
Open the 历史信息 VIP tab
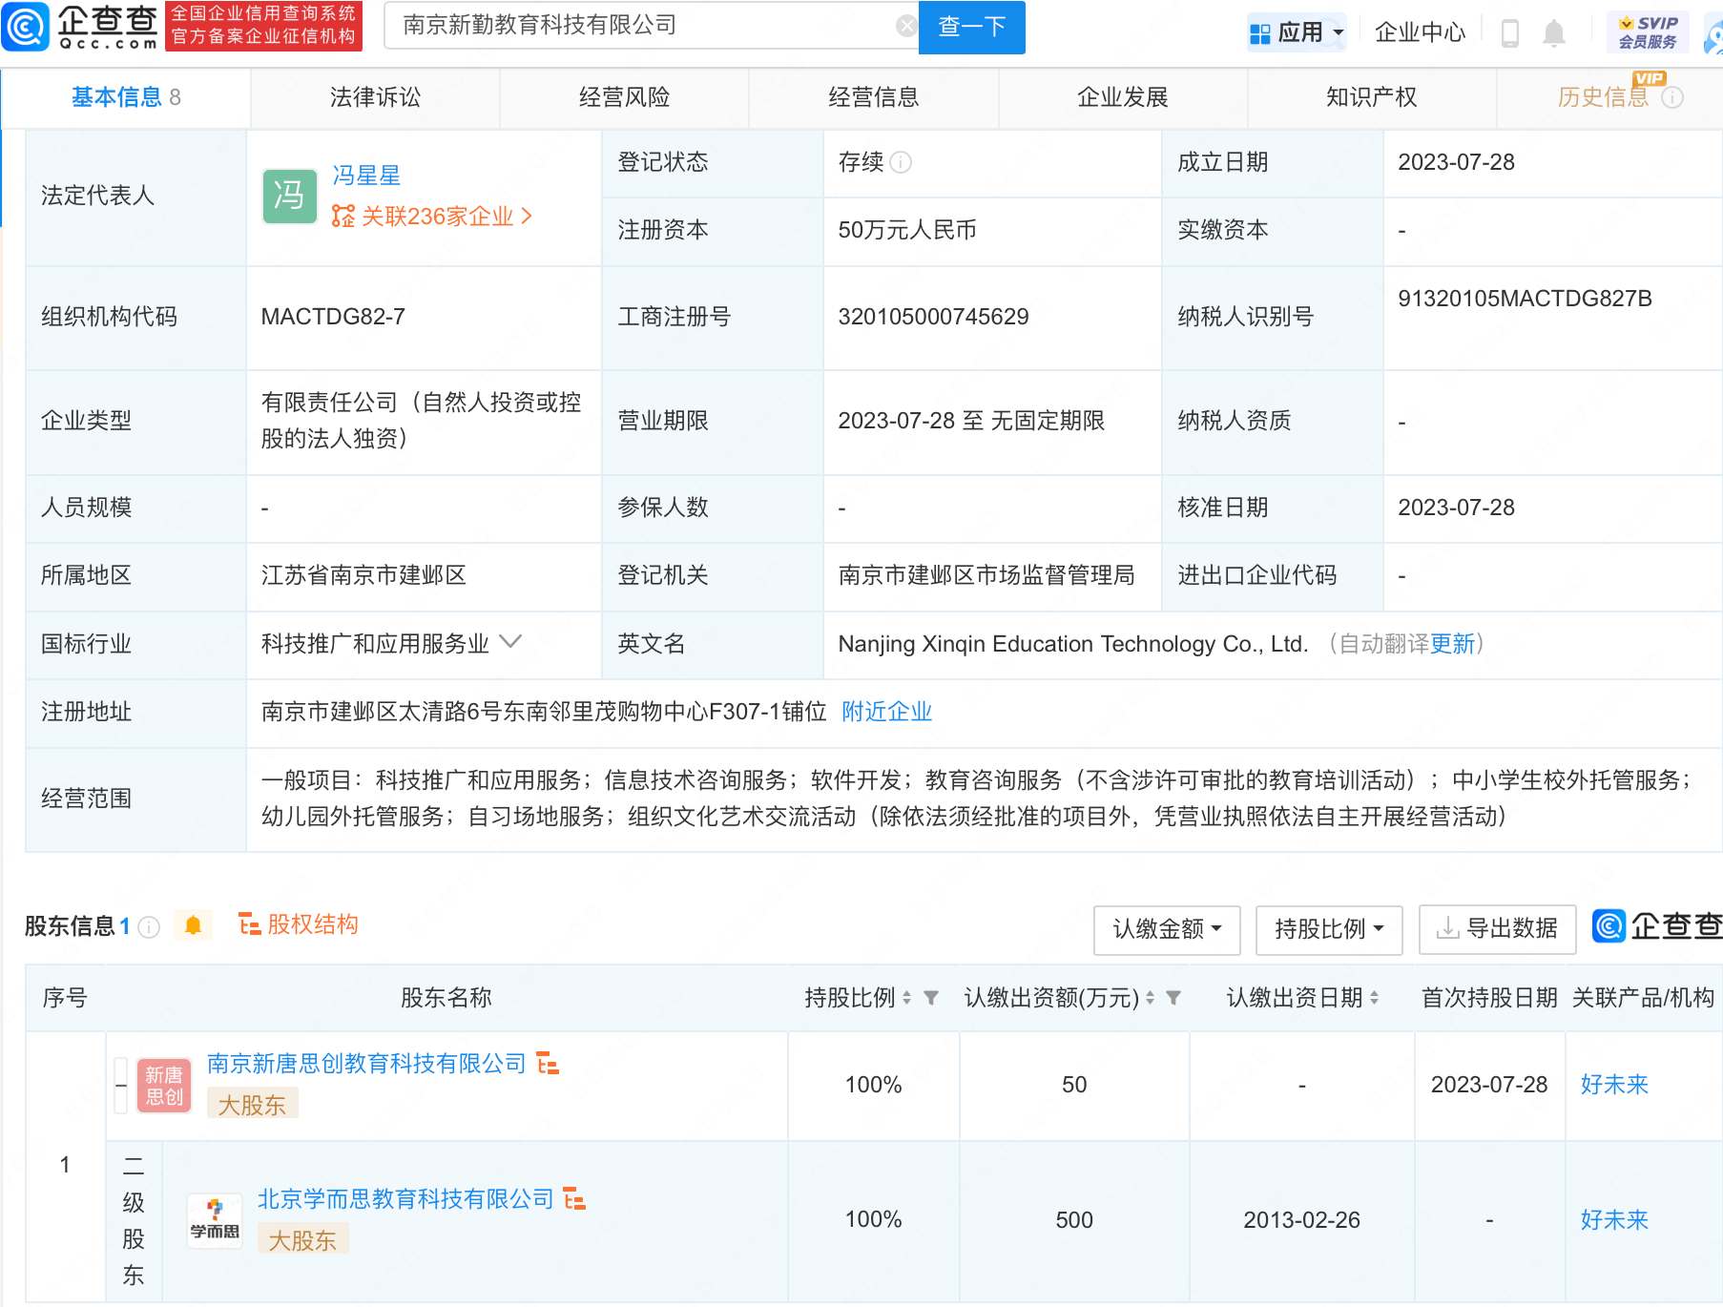click(1603, 97)
